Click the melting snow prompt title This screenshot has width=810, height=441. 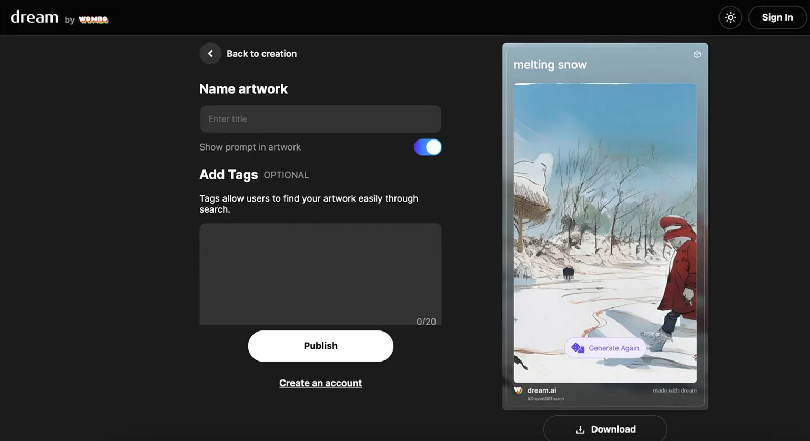pyautogui.click(x=550, y=65)
